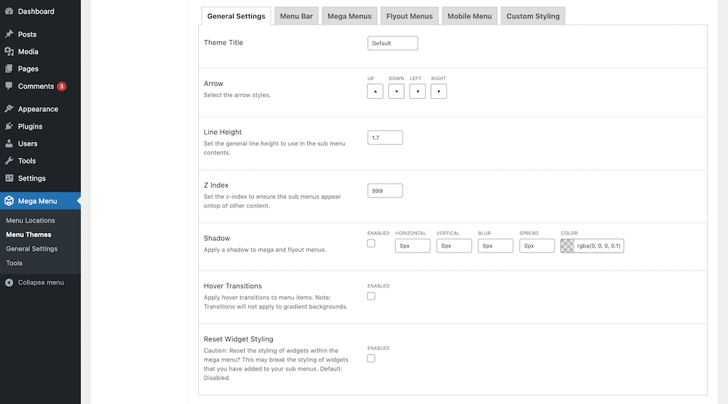Open Menu Locations submenu link
The width and height of the screenshot is (728, 404).
[x=31, y=221]
